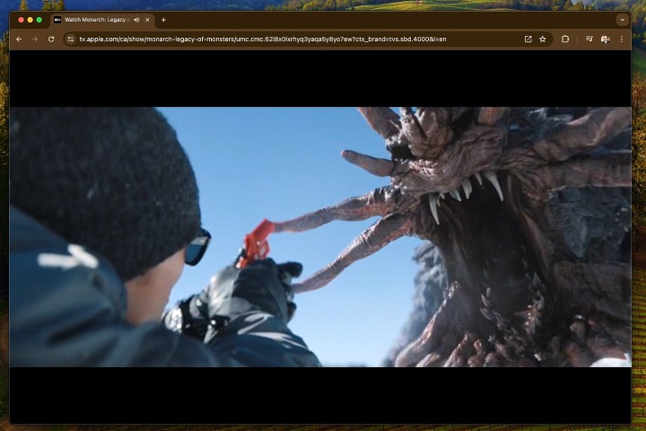
Task: Open Chrome's three-dot menu
Action: click(622, 40)
